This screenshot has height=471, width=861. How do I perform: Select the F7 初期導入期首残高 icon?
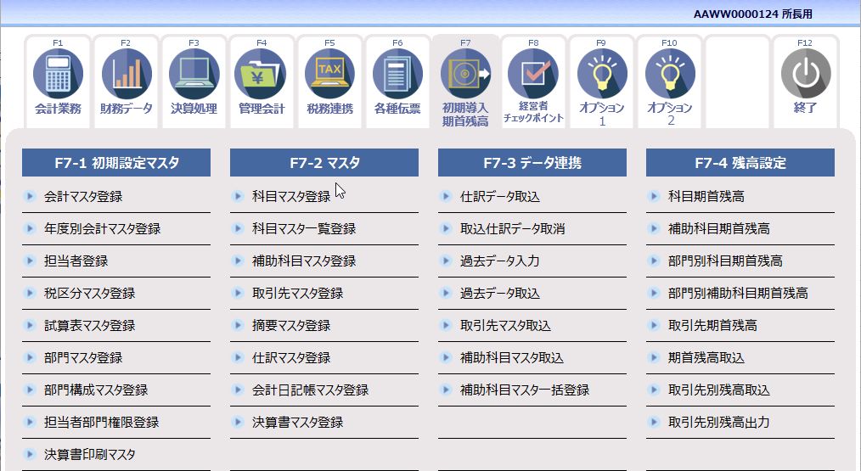point(465,74)
